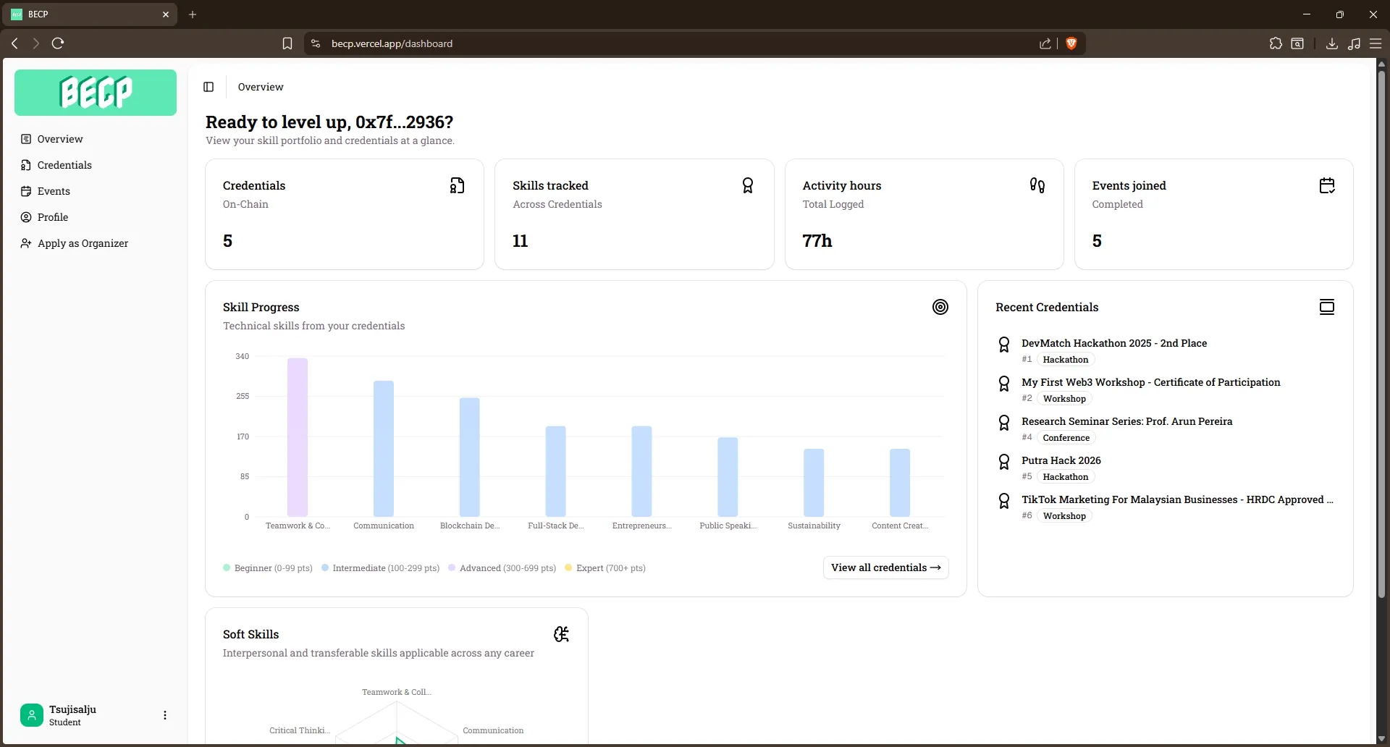Screen dimensions: 1390x747
Task: Click the Skill Progress target icon
Action: point(940,307)
